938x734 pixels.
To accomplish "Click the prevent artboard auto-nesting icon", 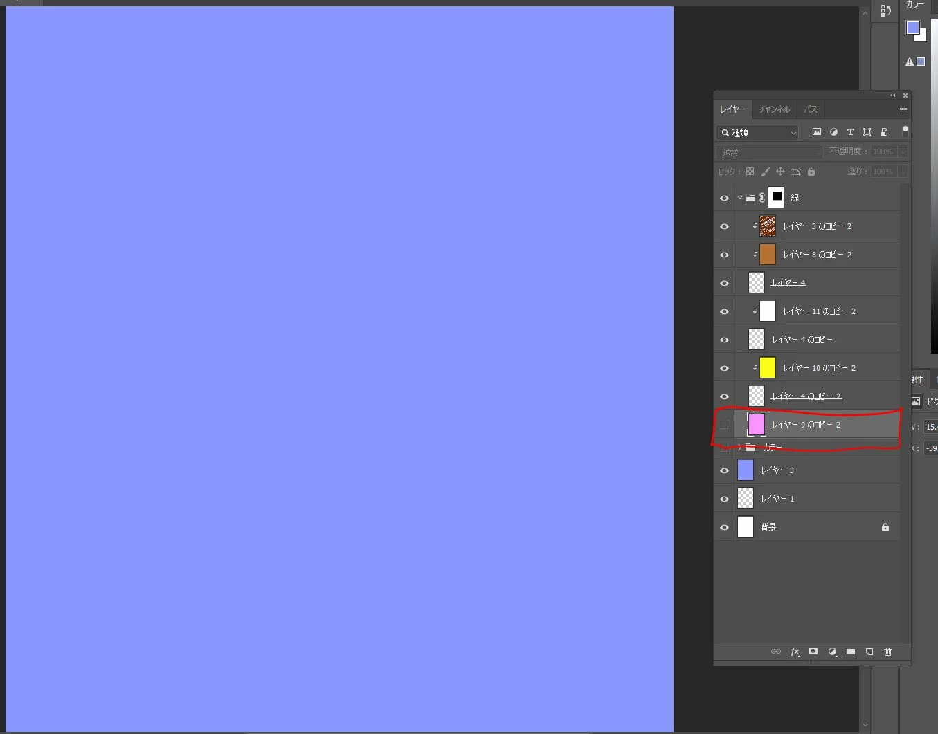I will (796, 172).
